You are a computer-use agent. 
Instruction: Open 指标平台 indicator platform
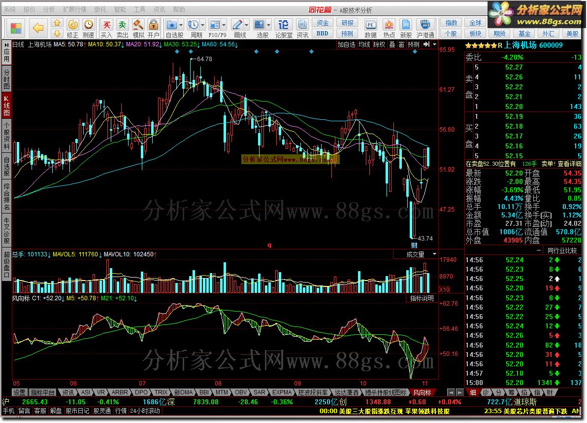pos(43,392)
